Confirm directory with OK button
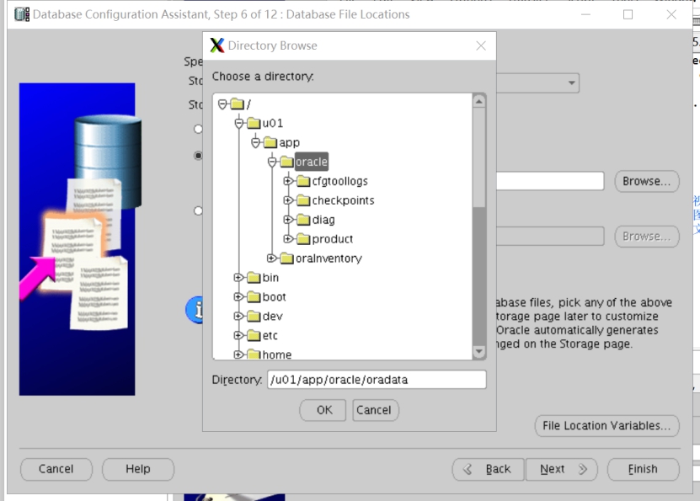 click(323, 410)
